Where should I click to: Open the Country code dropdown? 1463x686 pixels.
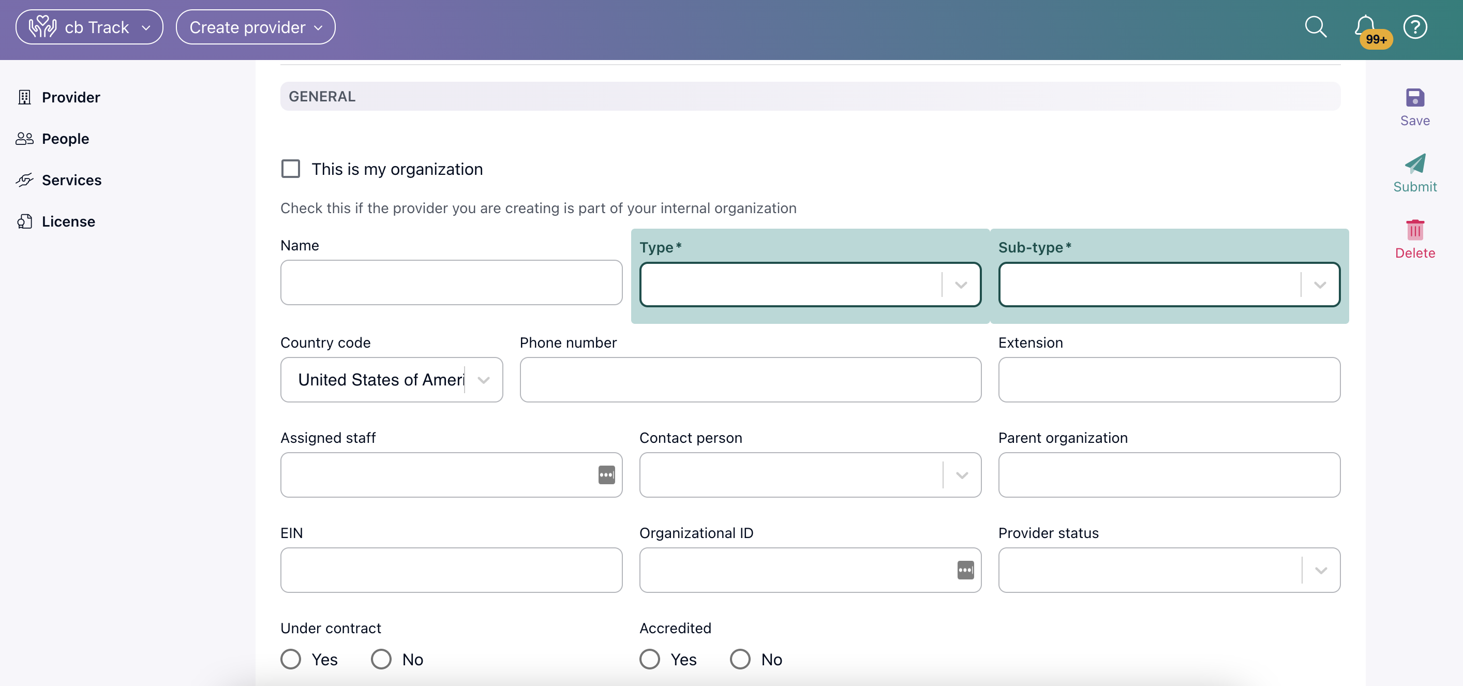[391, 380]
